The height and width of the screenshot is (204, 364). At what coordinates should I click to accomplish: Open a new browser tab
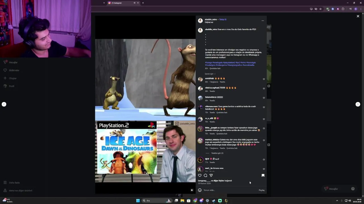[x=143, y=3]
